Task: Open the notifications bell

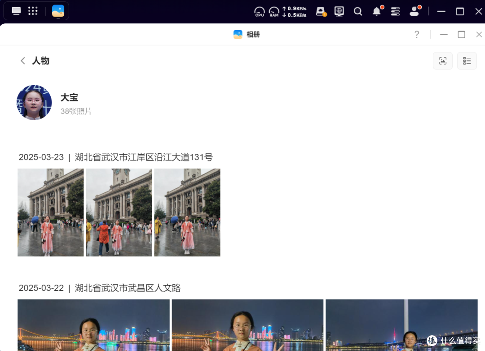Action: tap(377, 11)
